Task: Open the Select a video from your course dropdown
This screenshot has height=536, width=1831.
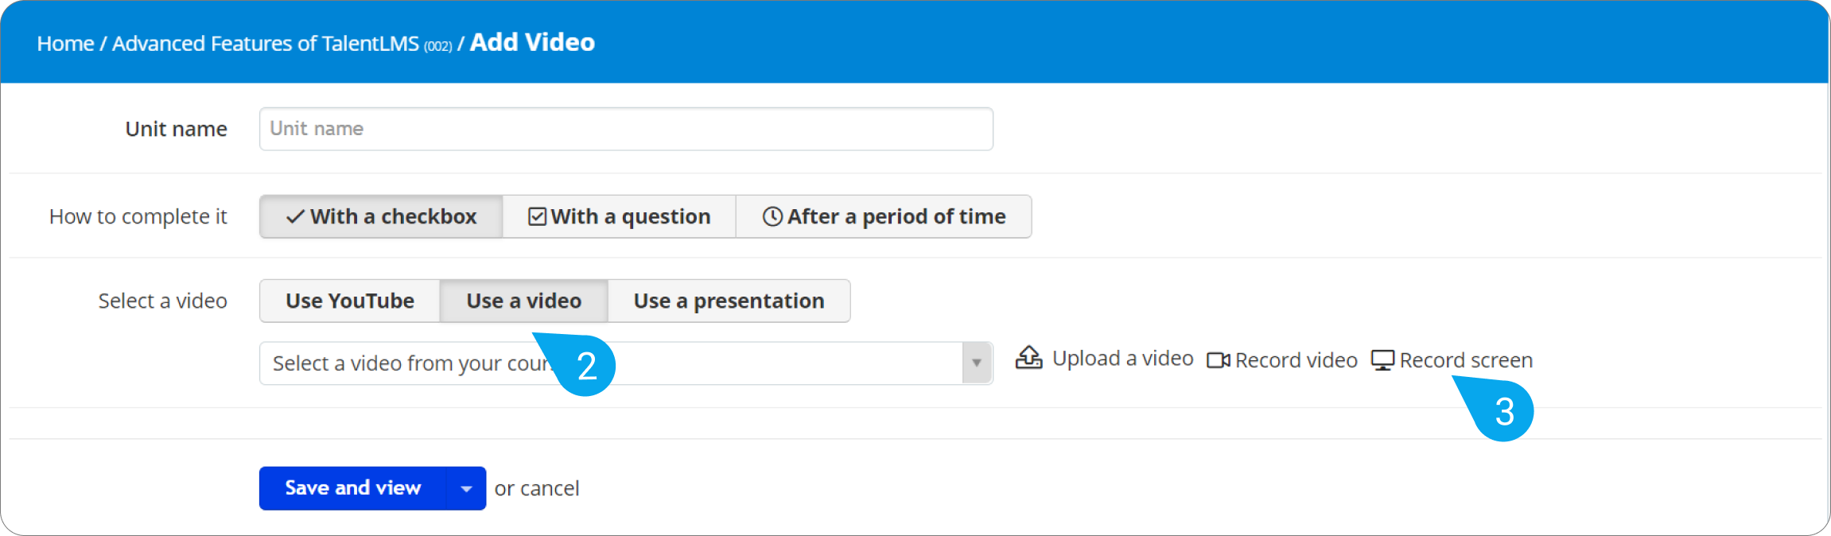Action: point(626,363)
